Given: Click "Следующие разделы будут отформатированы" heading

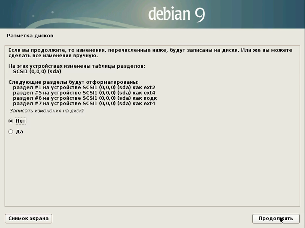Looking at the screenshot, I should (x=73, y=82).
